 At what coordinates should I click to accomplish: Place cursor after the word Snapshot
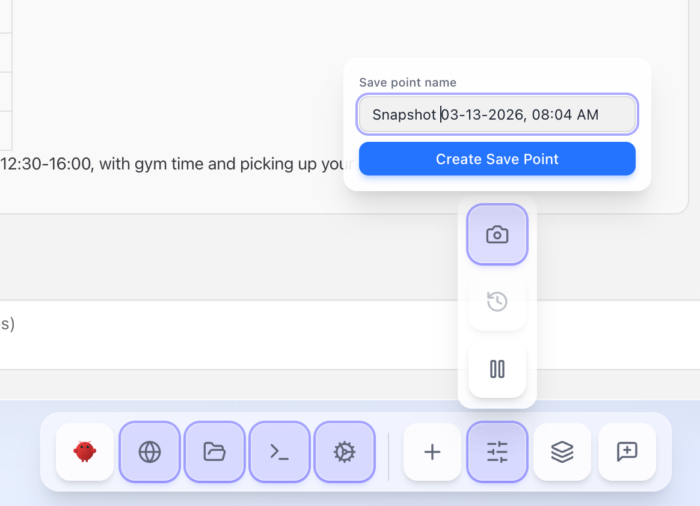[x=440, y=114]
